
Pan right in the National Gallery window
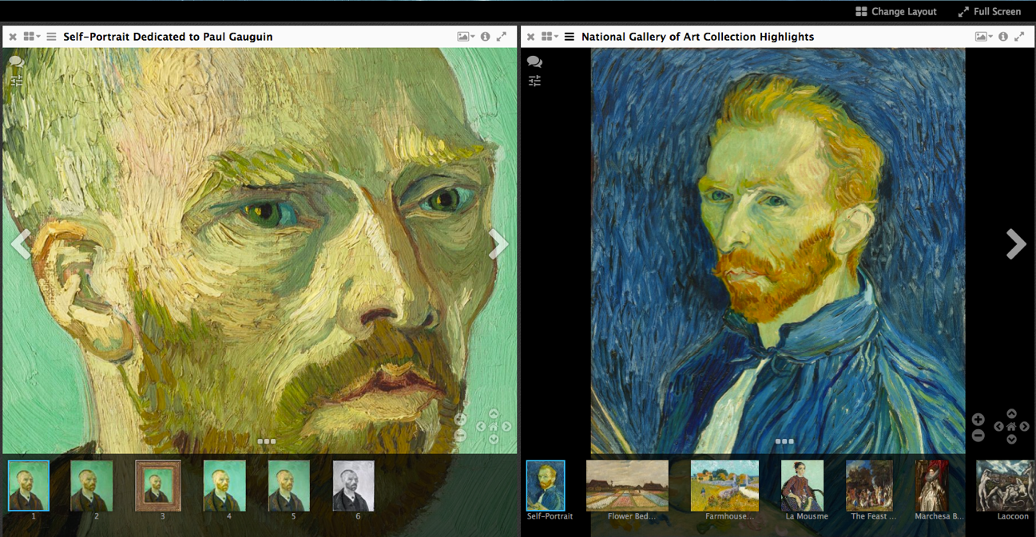pyautogui.click(x=1025, y=427)
